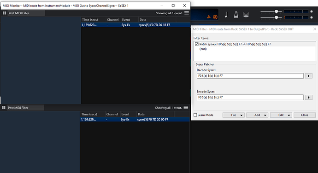Image resolution: width=318 pixels, height=173 pixels.
Task: Click upper pane Sys-Ex event cell
Action: [x=126, y=25]
